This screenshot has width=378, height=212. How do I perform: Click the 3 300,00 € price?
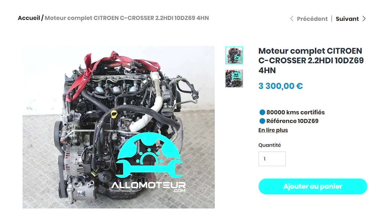(x=281, y=86)
